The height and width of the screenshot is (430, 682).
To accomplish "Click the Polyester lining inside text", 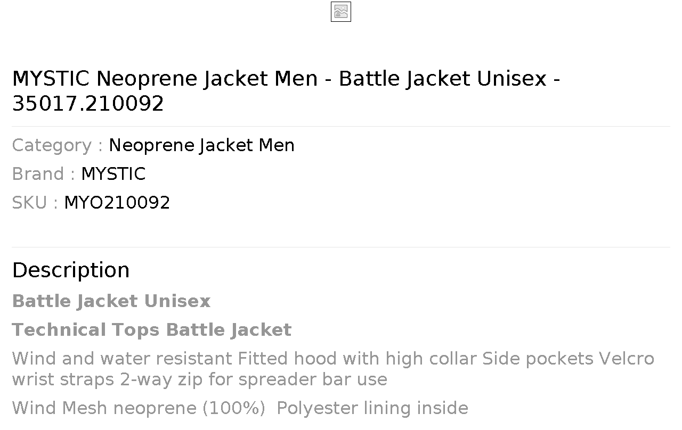I will (372, 408).
